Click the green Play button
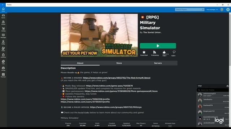Image resolution: width=231 pixels, height=129 pixels. [158, 46]
